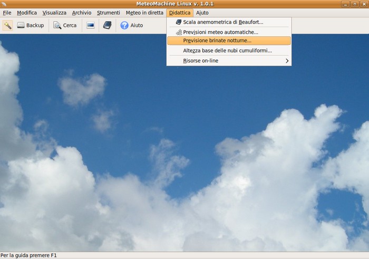This screenshot has width=369, height=259.
Task: Click the blue book toolbar icon
Action: point(108,25)
